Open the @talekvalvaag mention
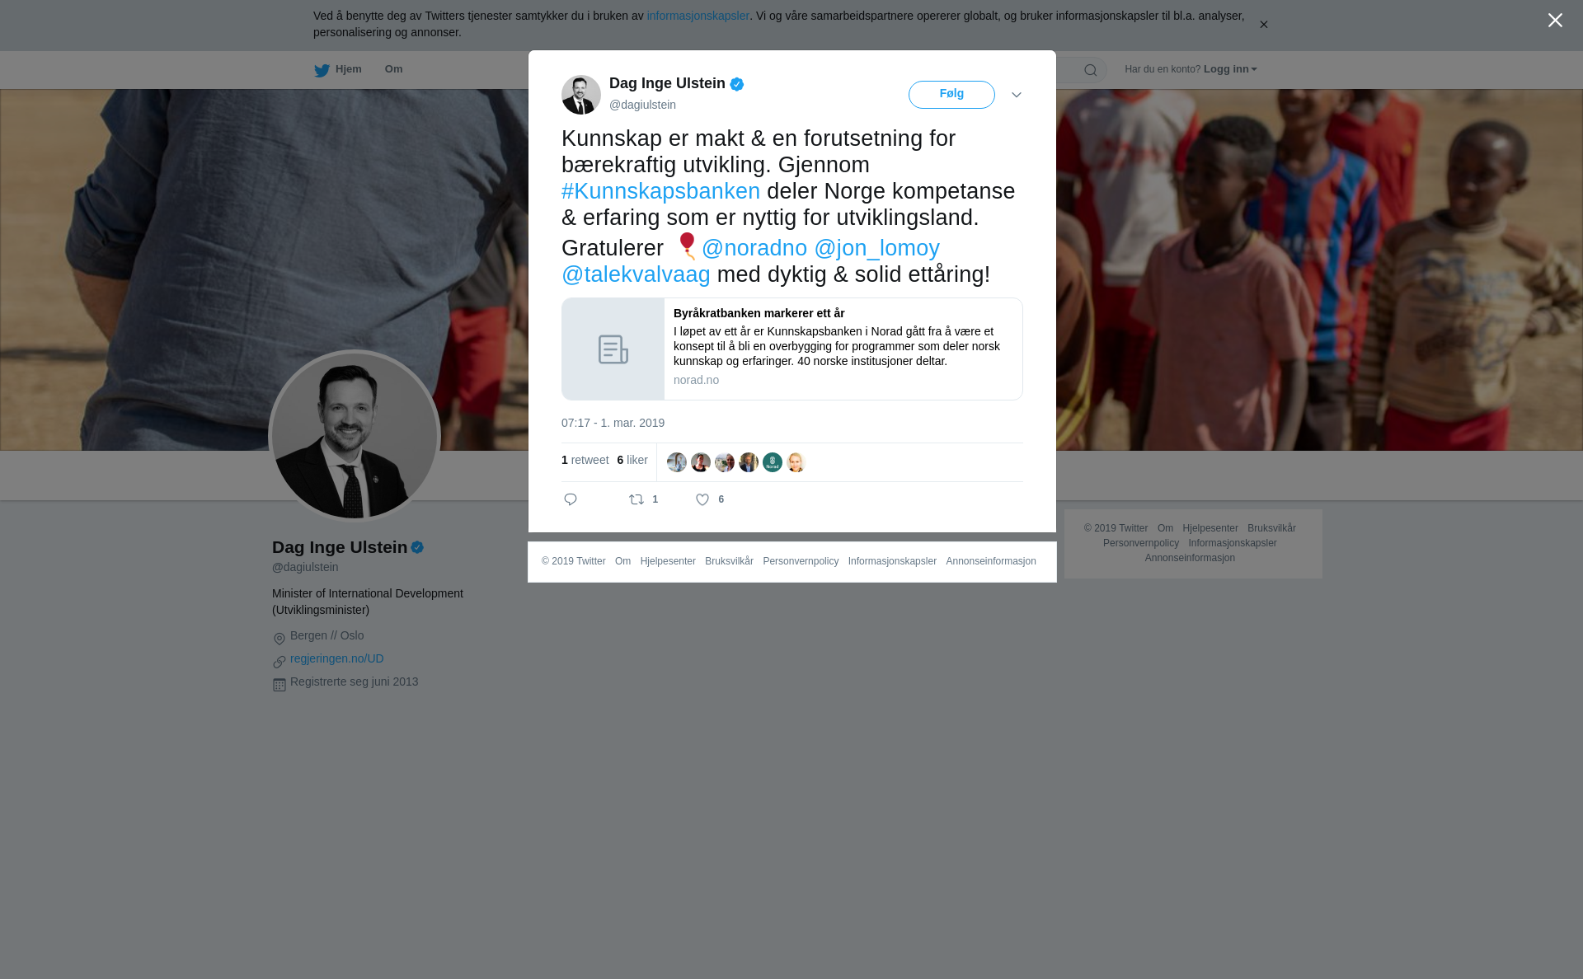Screen dimensions: 1583x979 tap(636, 274)
